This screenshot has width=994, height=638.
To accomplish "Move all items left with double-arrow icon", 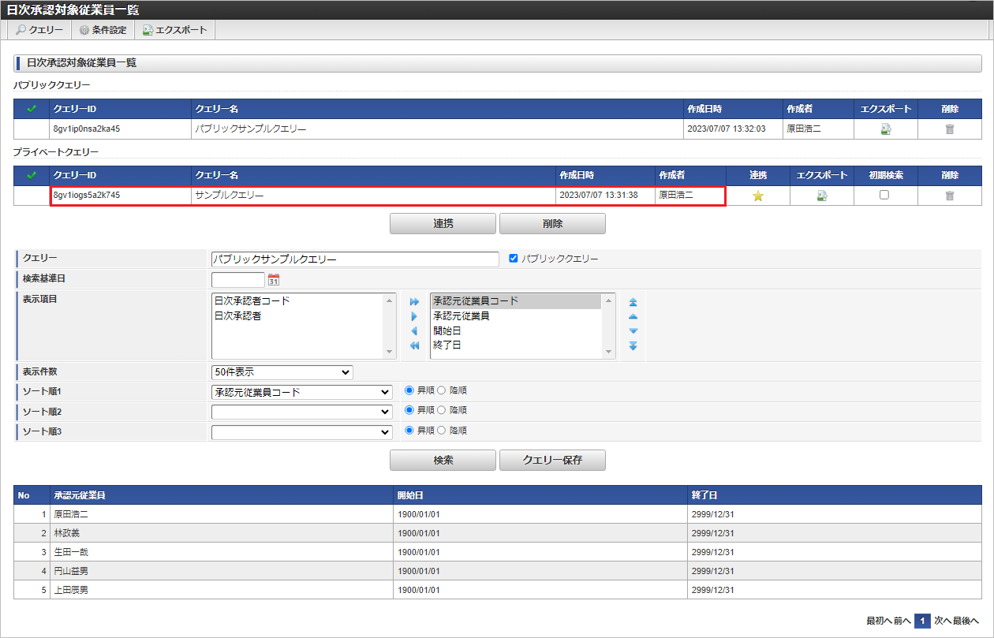I will [414, 346].
